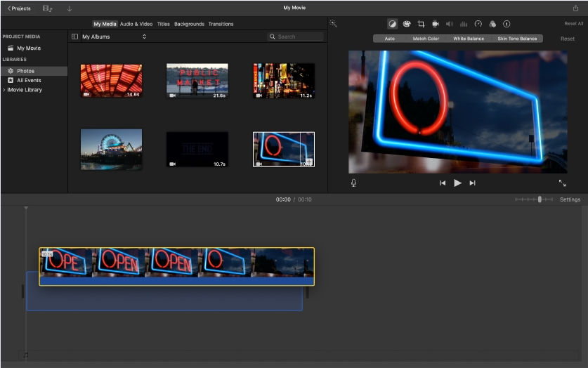588x368 pixels.
Task: Show clip information
Action: pyautogui.click(x=507, y=24)
